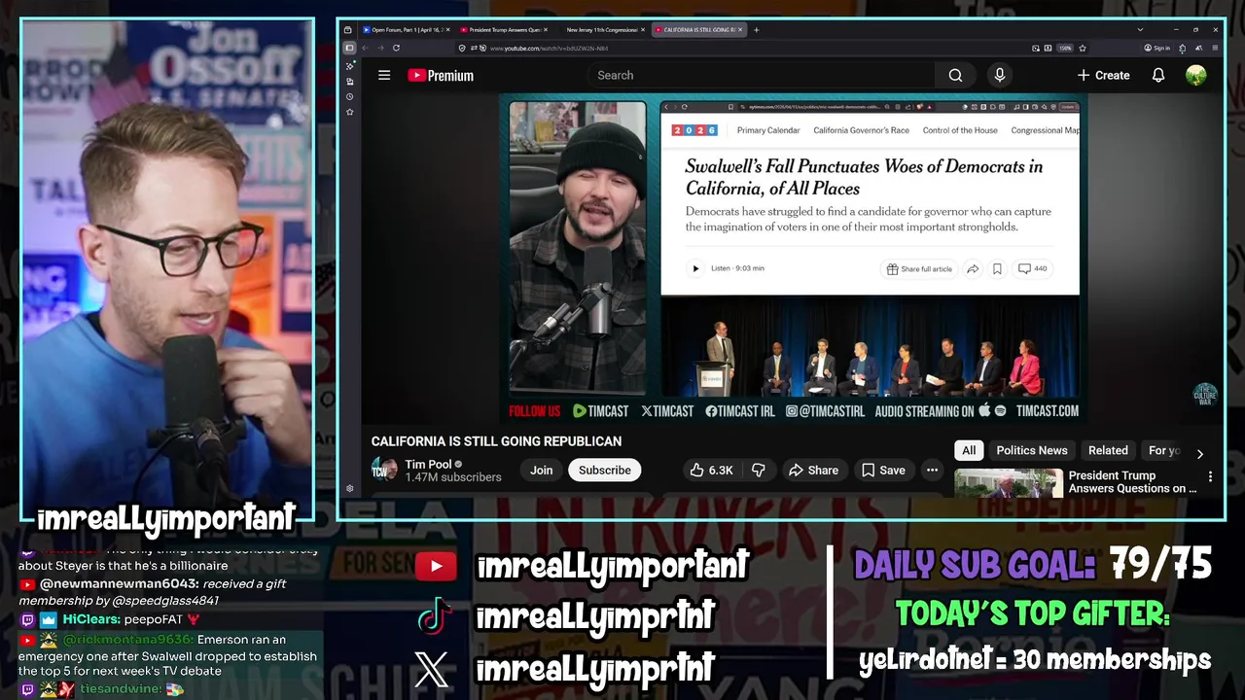Image resolution: width=1245 pixels, height=700 pixels.
Task: Share the video
Action: [x=813, y=470]
